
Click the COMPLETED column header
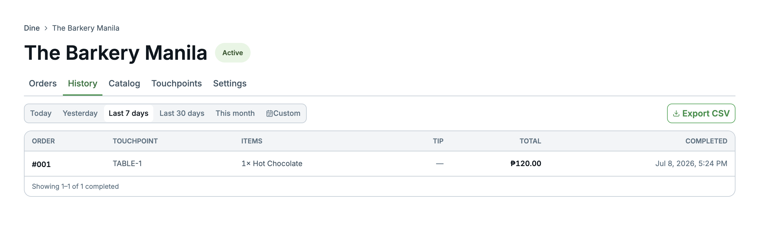[x=706, y=141]
